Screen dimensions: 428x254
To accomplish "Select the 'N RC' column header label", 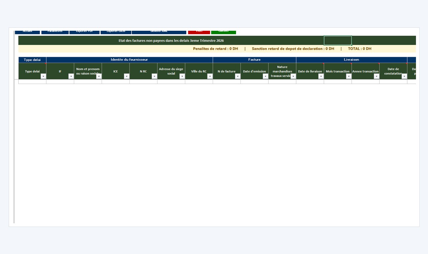I will coord(143,71).
